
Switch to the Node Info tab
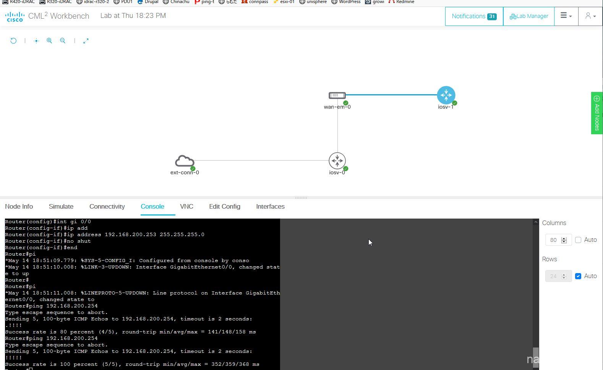19,206
